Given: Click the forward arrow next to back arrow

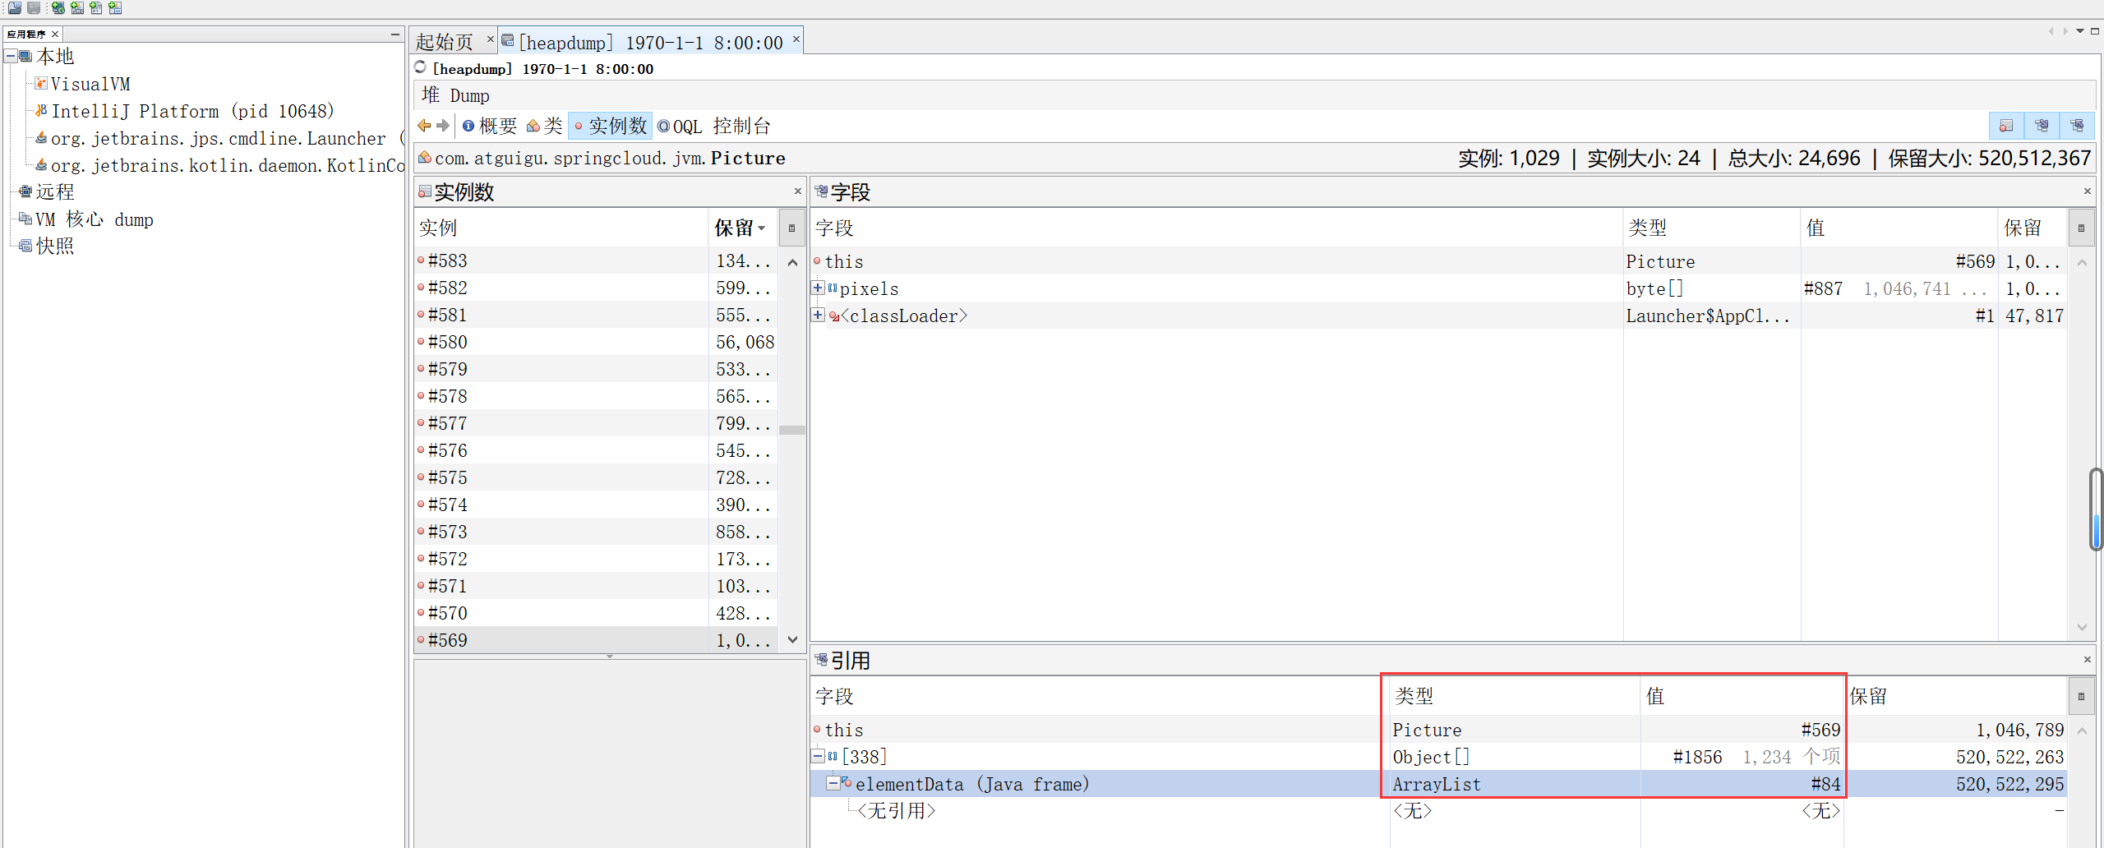Looking at the screenshot, I should pos(444,126).
